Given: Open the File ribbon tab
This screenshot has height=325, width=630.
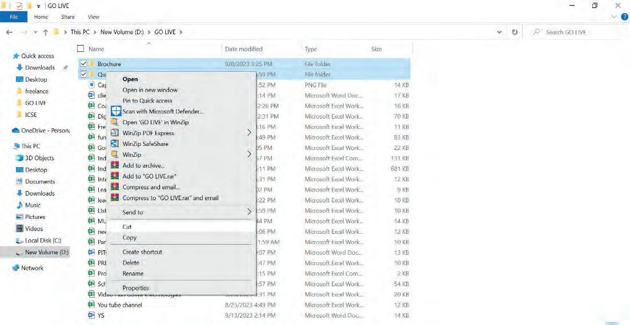Looking at the screenshot, I should point(14,17).
